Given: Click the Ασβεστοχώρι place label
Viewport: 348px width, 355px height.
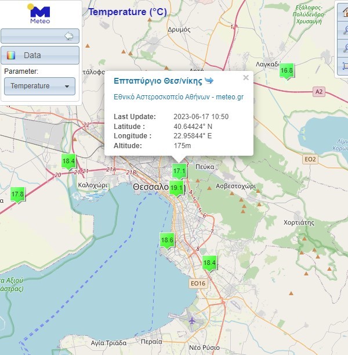Looking at the screenshot, I should 235,187.
